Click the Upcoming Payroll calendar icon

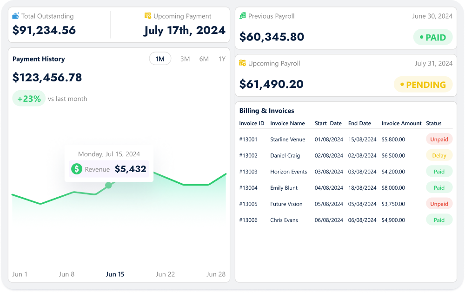243,63
